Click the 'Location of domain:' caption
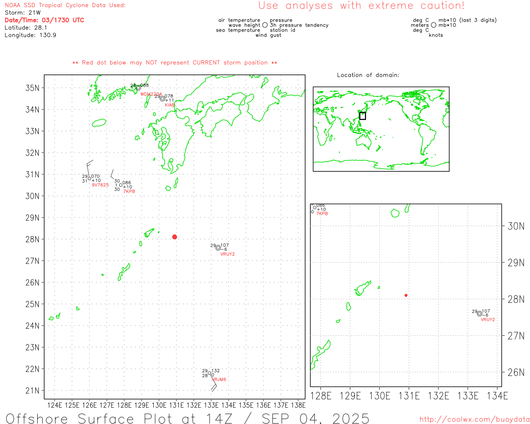530x424 pixels. [x=368, y=75]
